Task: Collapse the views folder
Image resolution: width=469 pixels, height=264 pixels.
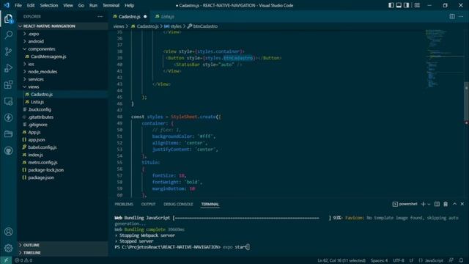Action: tap(63, 87)
